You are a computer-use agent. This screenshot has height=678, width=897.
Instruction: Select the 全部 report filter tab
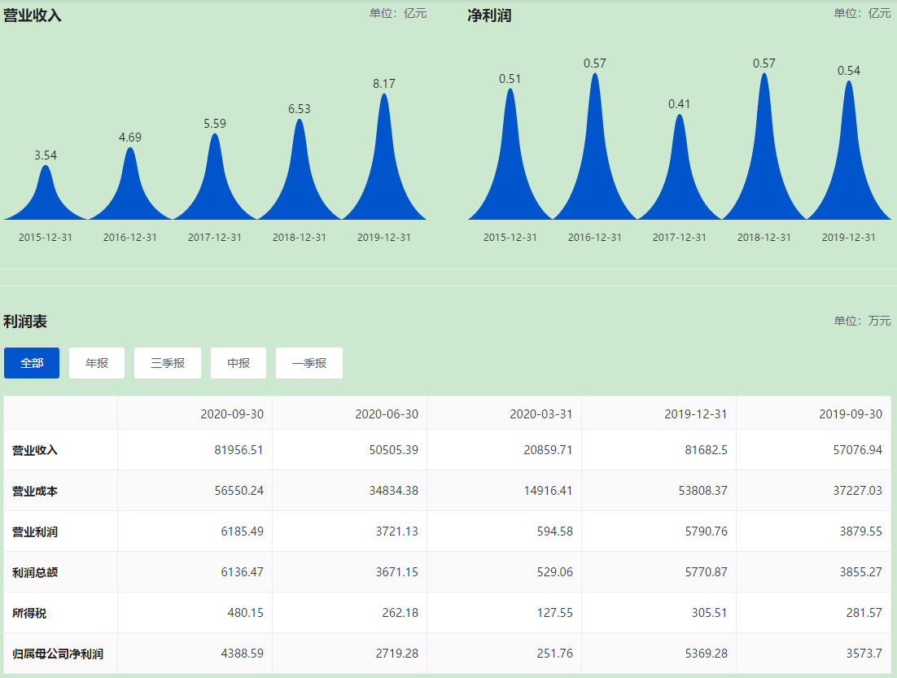[x=32, y=363]
